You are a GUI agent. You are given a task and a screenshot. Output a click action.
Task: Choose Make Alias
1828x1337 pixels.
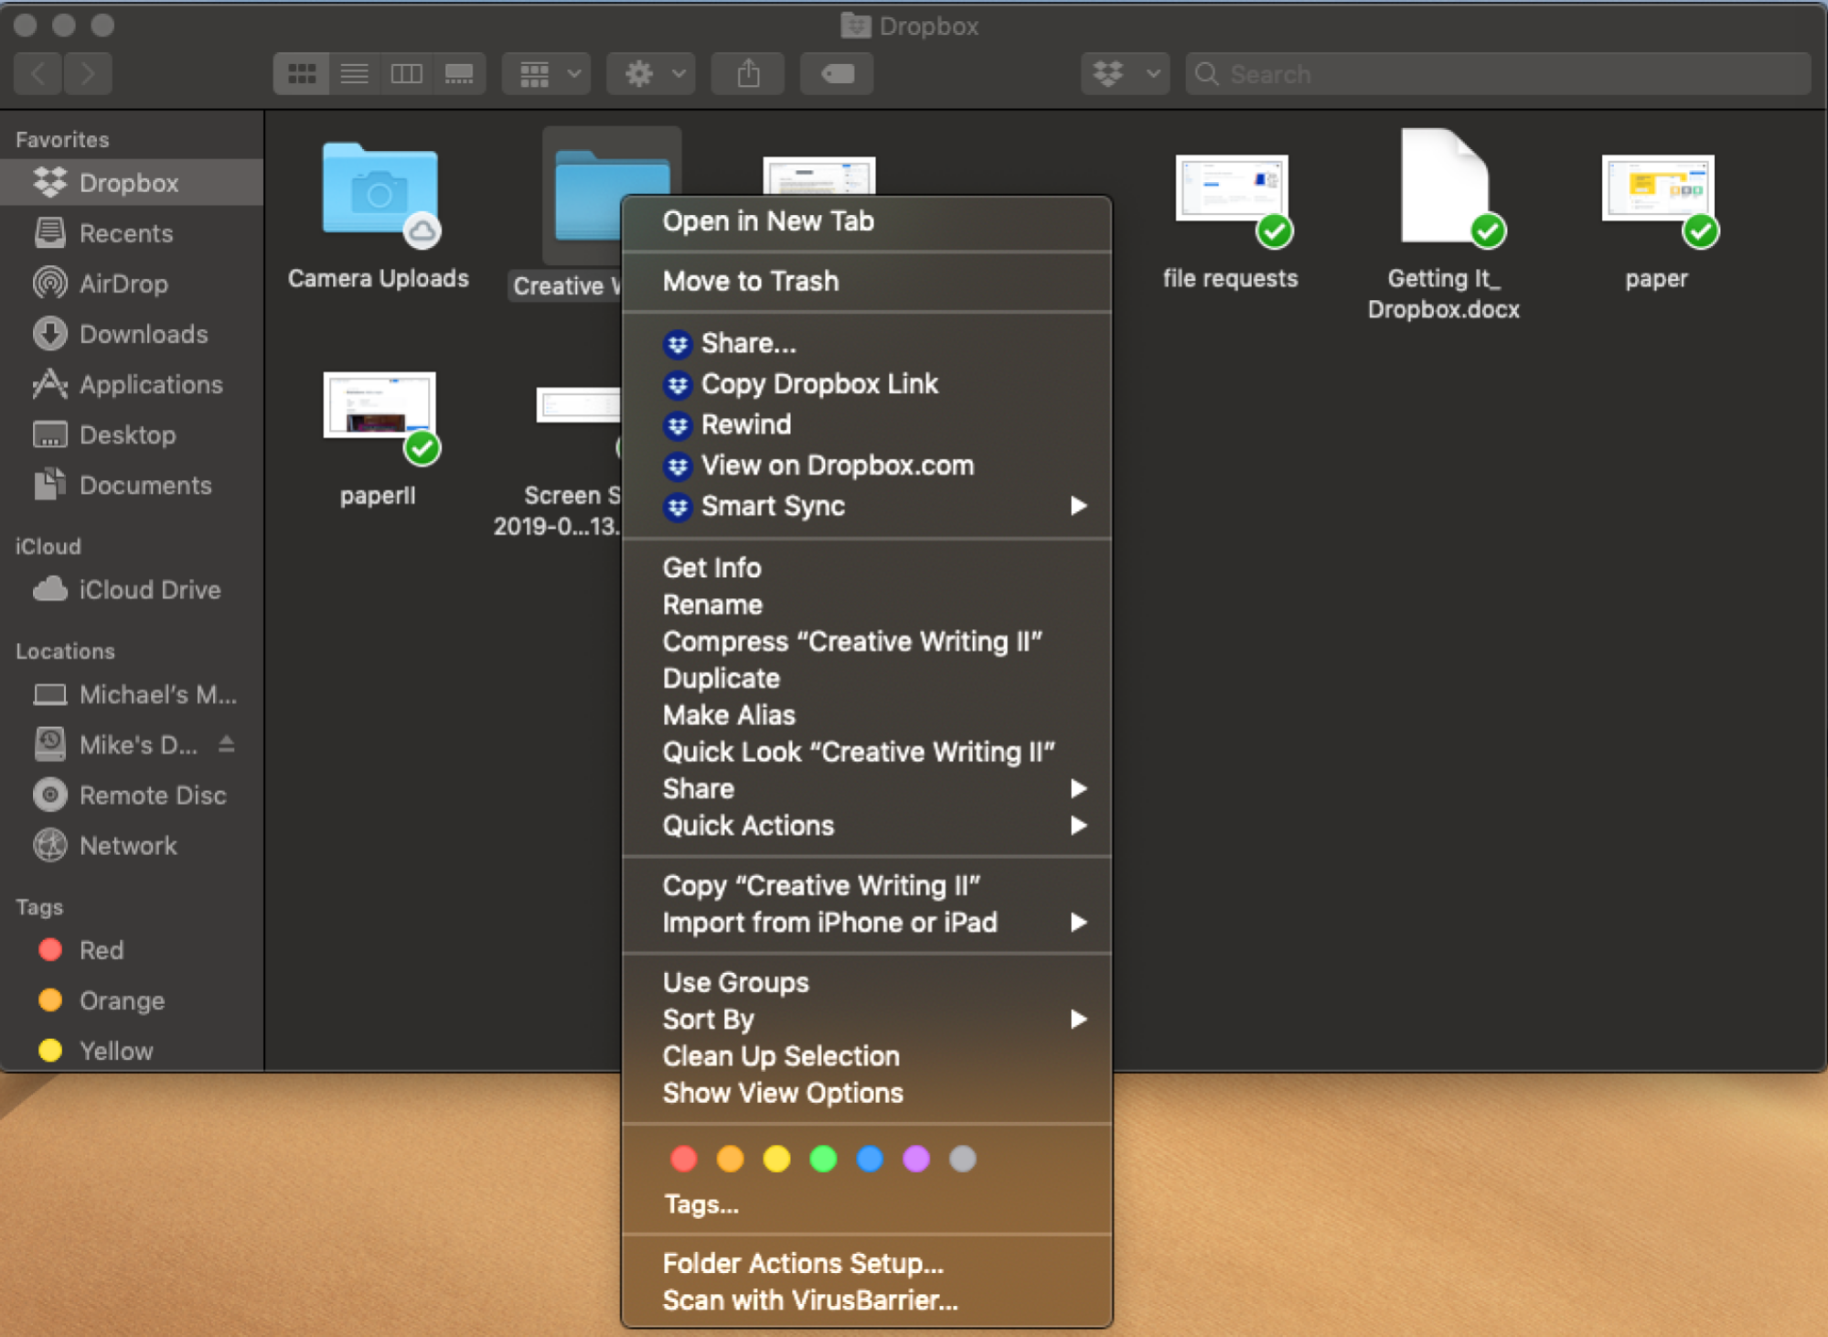(x=867, y=715)
